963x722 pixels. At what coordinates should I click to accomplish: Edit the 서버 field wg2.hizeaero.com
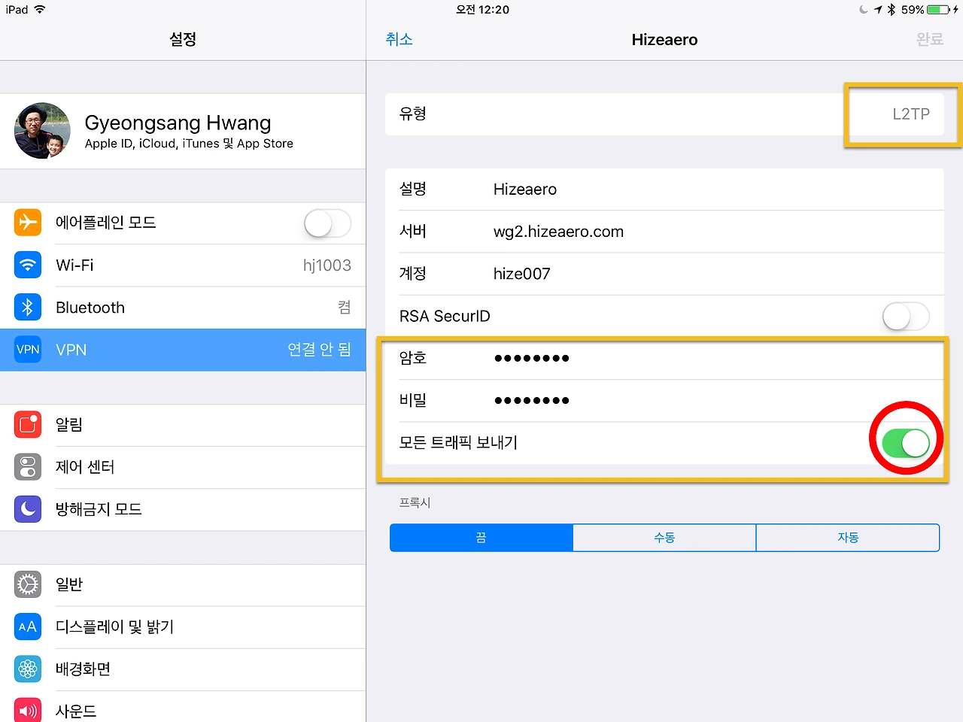click(664, 232)
